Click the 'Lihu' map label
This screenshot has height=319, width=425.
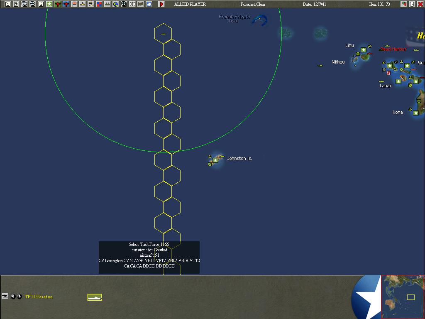point(349,45)
